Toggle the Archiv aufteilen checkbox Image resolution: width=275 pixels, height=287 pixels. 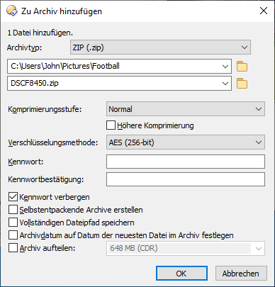pyautogui.click(x=13, y=248)
